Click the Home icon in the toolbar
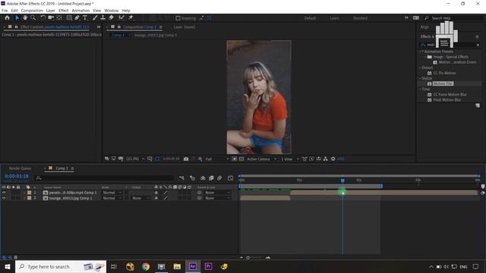Screen dimensions: 486x273 tap(7, 18)
